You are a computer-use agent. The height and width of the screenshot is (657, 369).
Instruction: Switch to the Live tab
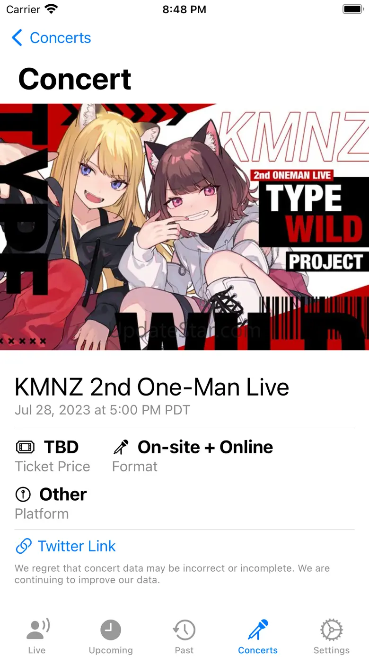pos(37,637)
